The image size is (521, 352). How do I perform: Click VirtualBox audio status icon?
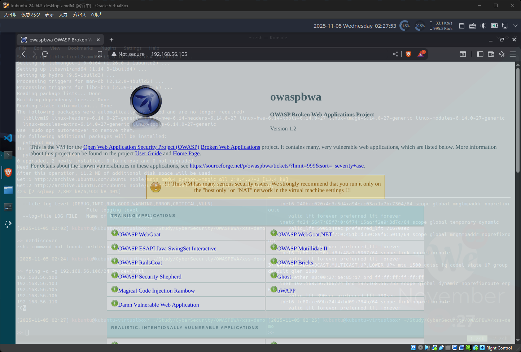click(x=427, y=348)
